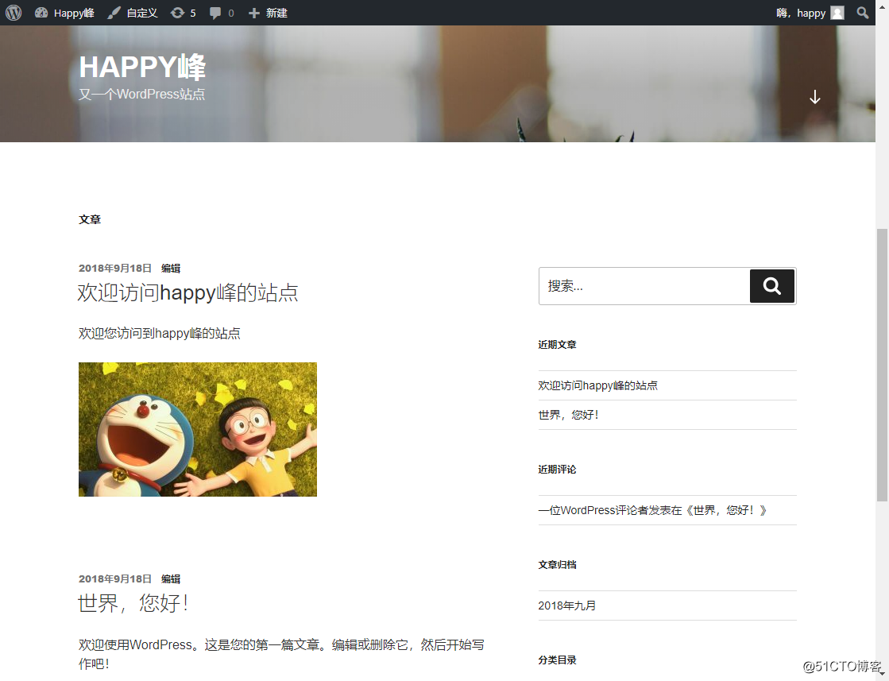Click the HAPPY峰 site title
This screenshot has width=889, height=681.
(x=141, y=67)
